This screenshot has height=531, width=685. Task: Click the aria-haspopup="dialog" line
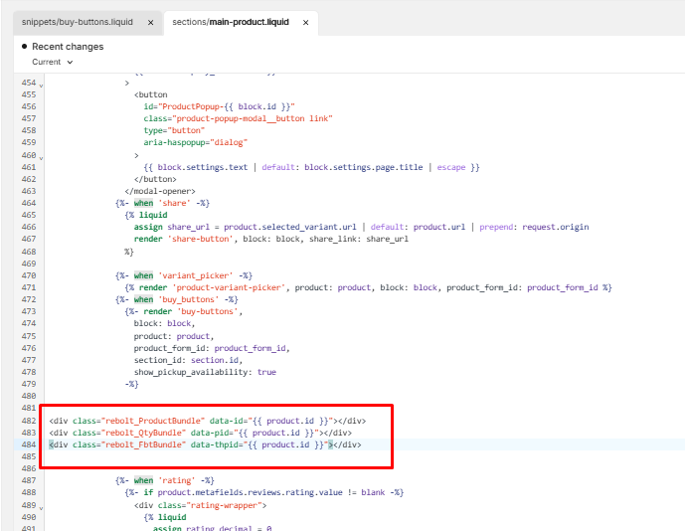pyautogui.click(x=196, y=142)
